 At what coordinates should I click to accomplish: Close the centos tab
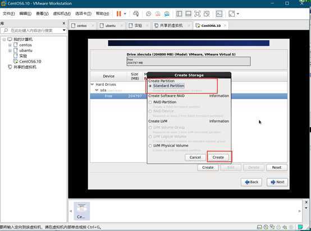(93, 26)
